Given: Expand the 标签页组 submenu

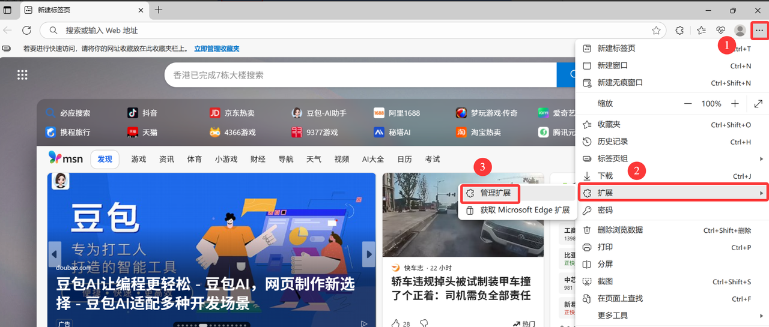Looking at the screenshot, I should tap(673, 158).
